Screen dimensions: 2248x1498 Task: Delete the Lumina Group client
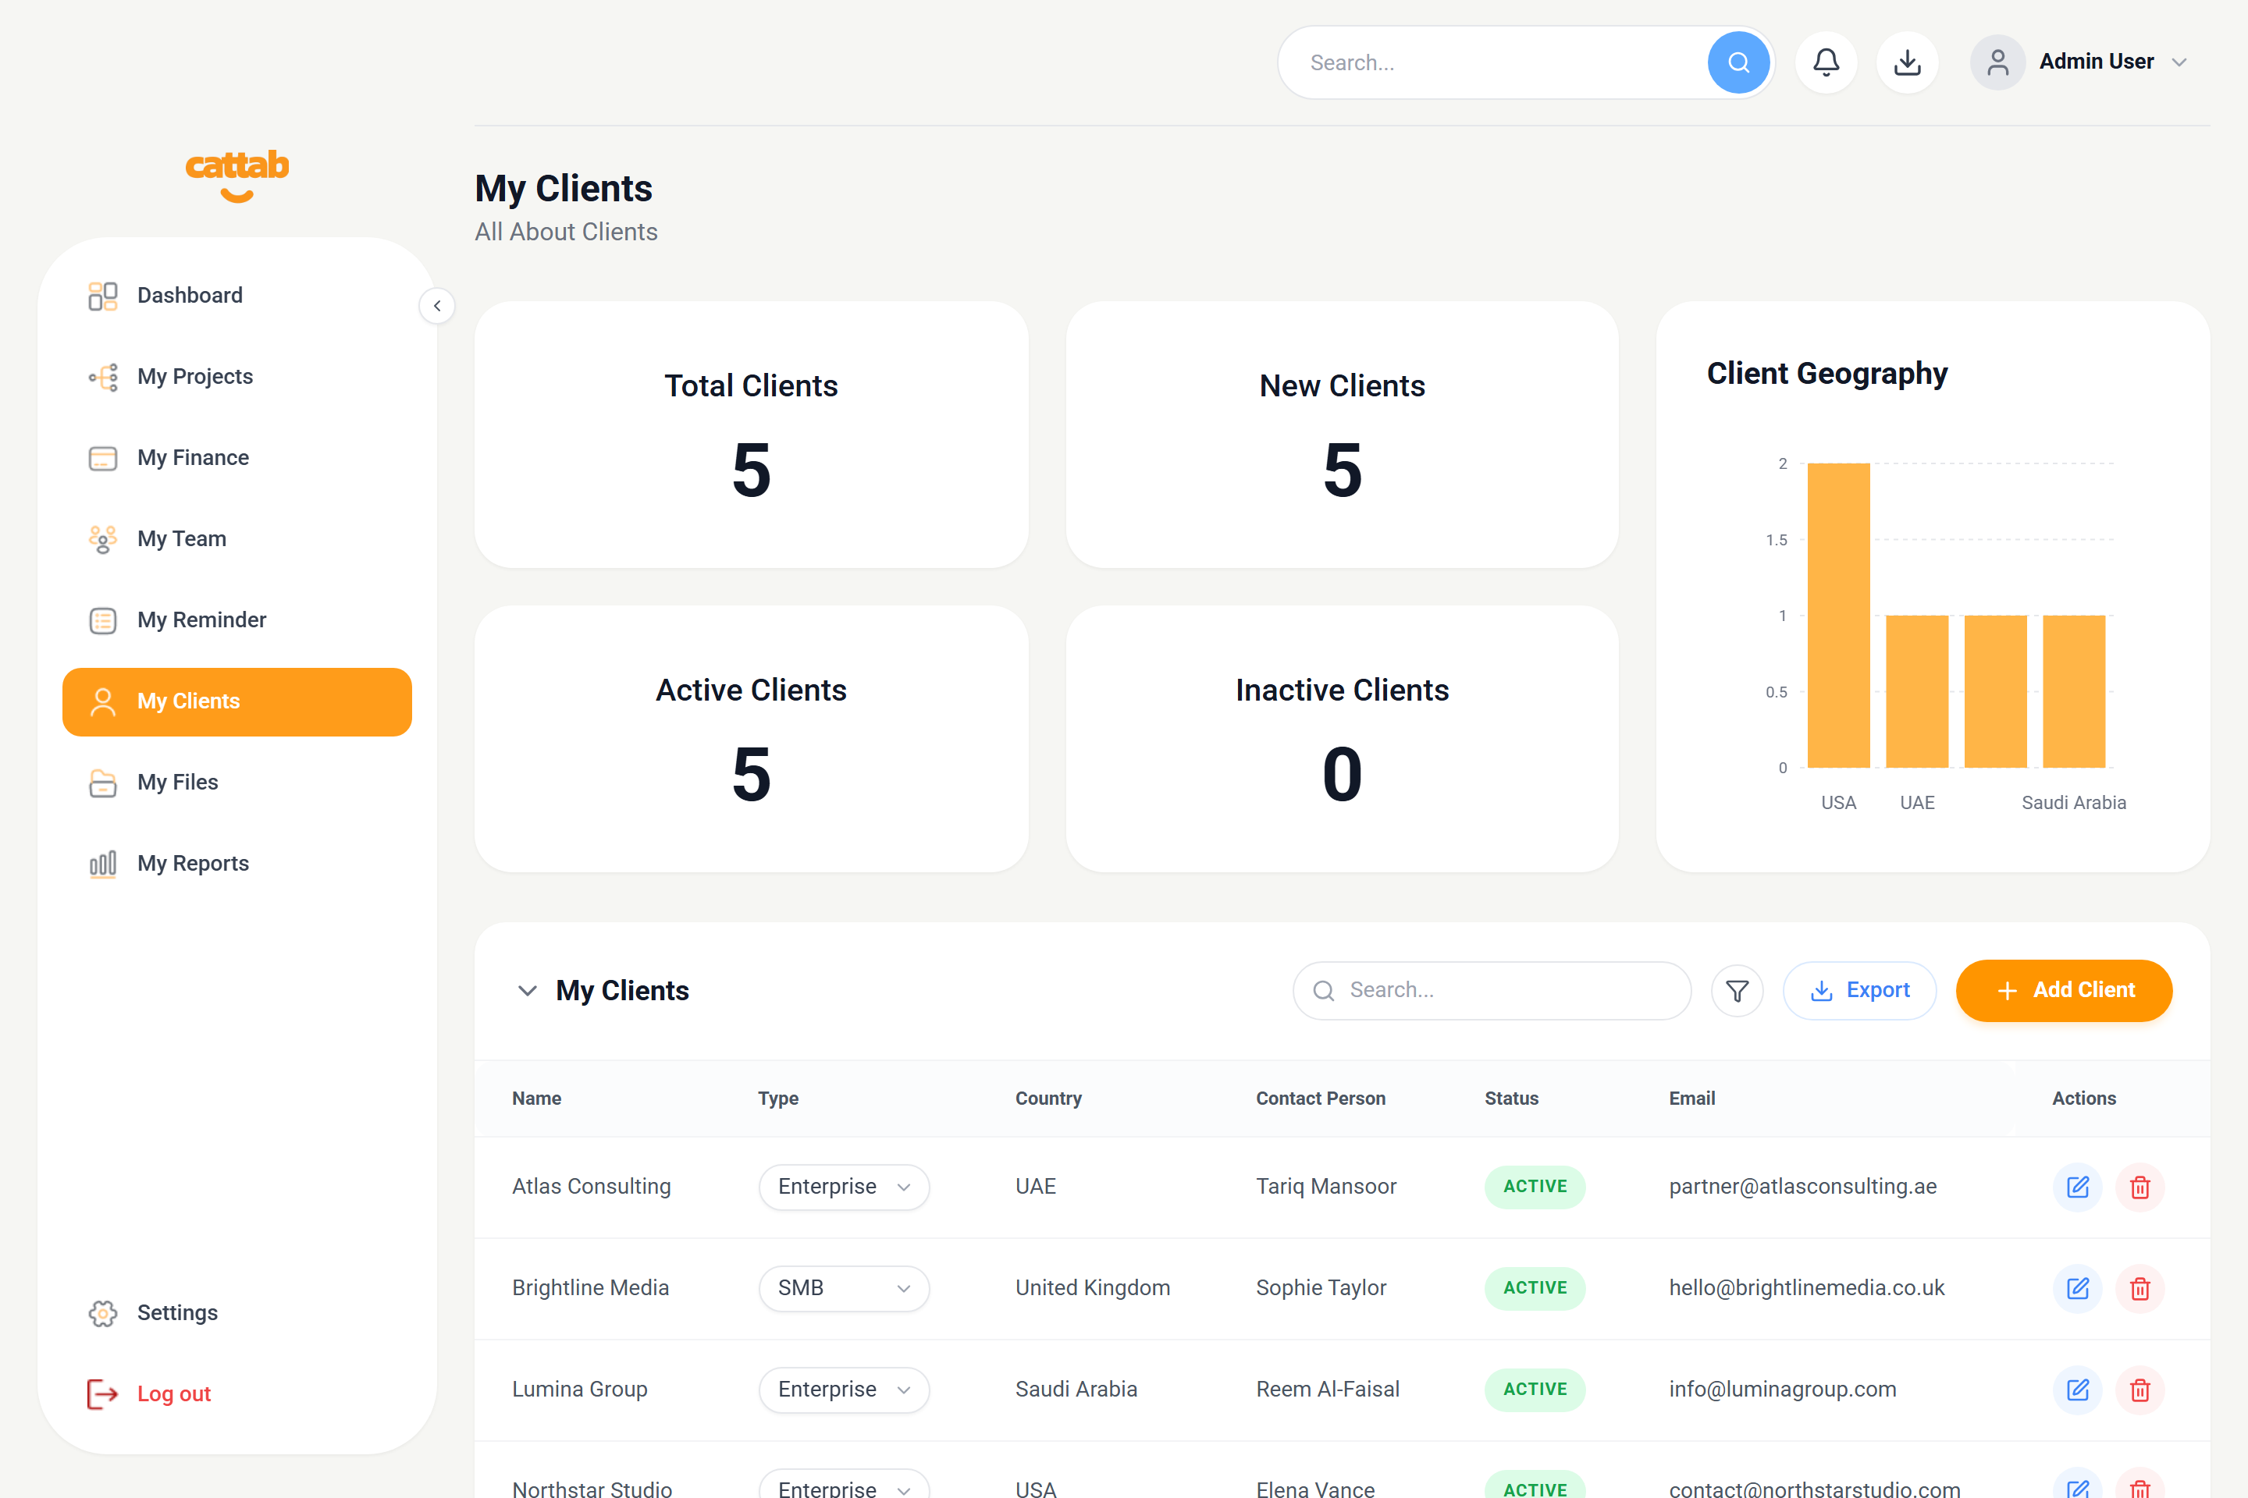pos(2139,1389)
